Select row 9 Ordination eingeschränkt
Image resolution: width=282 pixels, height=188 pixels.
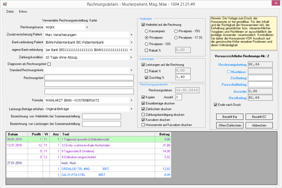[89, 157]
